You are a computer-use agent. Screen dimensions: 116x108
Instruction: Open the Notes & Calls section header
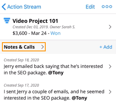click(24, 47)
